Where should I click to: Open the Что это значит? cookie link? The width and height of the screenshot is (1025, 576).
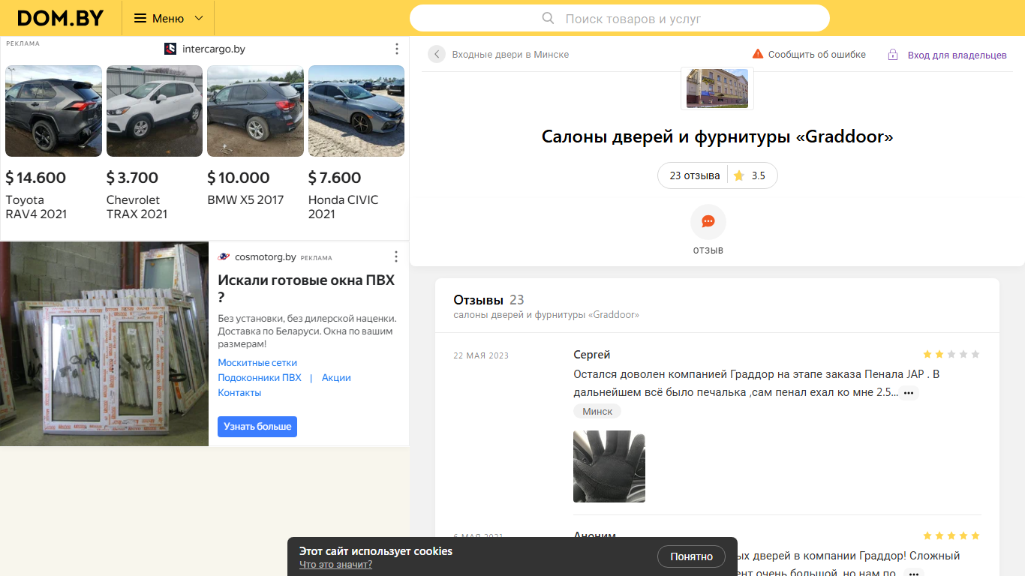(335, 564)
